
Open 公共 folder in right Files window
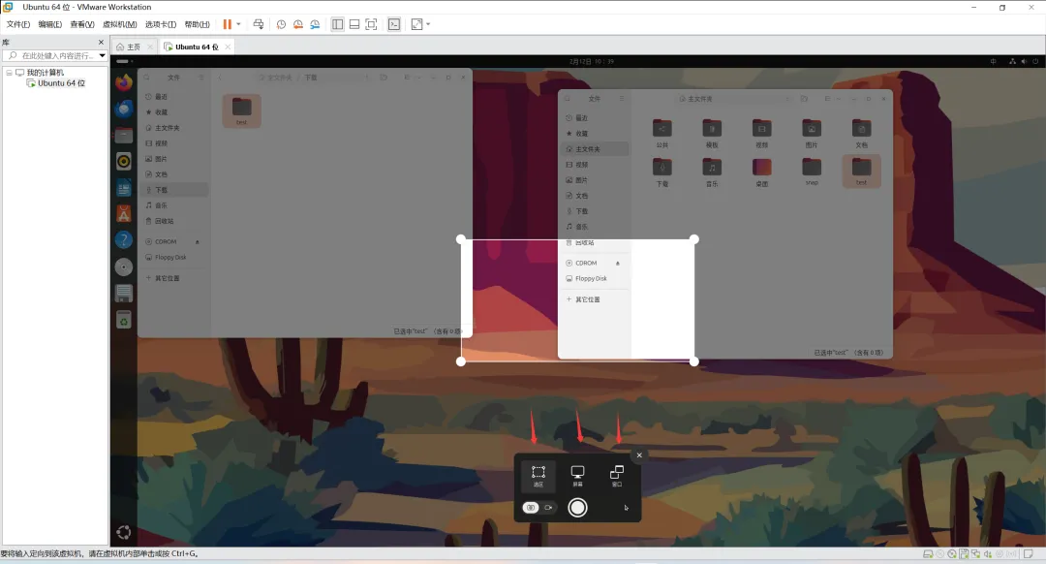661,133
